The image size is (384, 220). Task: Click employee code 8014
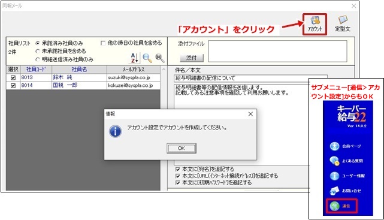pyautogui.click(x=36, y=85)
